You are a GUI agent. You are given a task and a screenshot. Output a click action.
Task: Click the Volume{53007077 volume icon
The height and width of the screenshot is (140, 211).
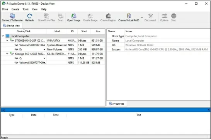coord(16,63)
